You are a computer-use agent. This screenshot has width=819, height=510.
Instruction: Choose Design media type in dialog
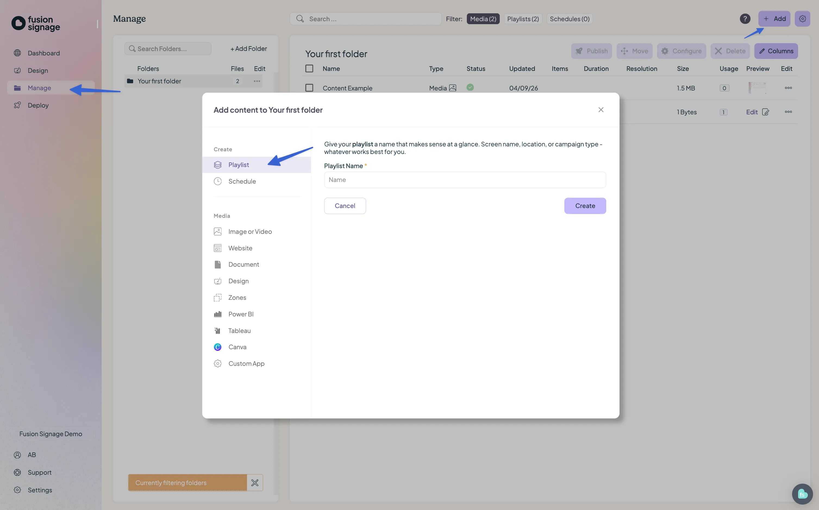pyautogui.click(x=257, y=281)
